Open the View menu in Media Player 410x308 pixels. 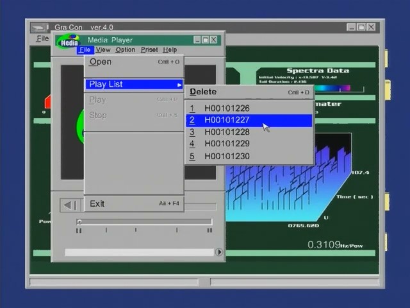[x=103, y=50]
